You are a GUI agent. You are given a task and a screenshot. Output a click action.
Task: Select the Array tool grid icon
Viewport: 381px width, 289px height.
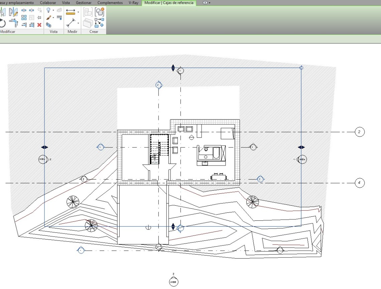tap(24, 18)
